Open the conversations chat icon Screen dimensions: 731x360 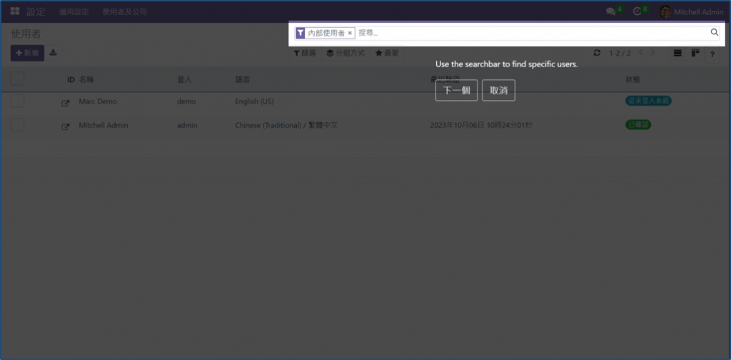[x=611, y=11]
